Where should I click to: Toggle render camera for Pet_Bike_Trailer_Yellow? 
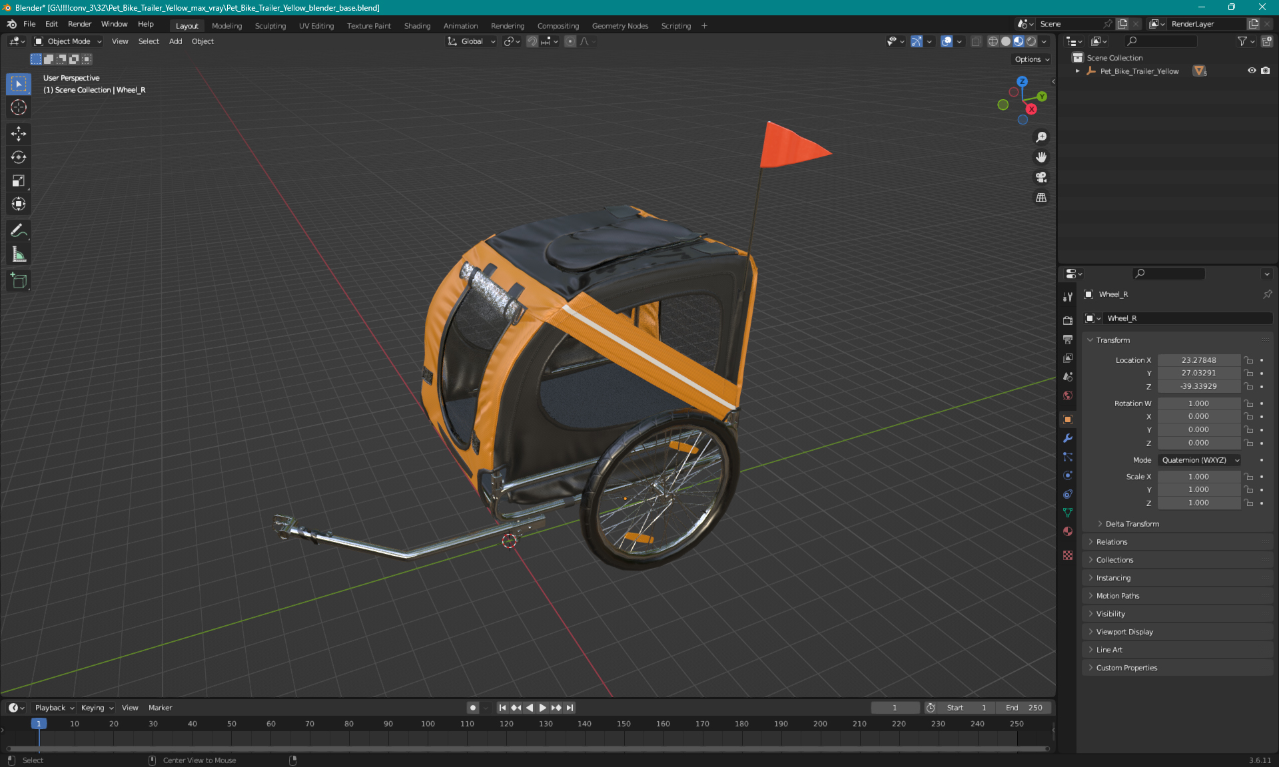(x=1265, y=71)
